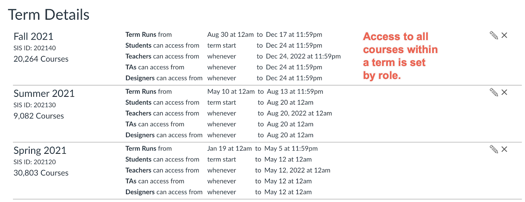This screenshot has height=202, width=525.
Task: Edit the Summer 2021 term with pencil icon
Action: tap(494, 92)
